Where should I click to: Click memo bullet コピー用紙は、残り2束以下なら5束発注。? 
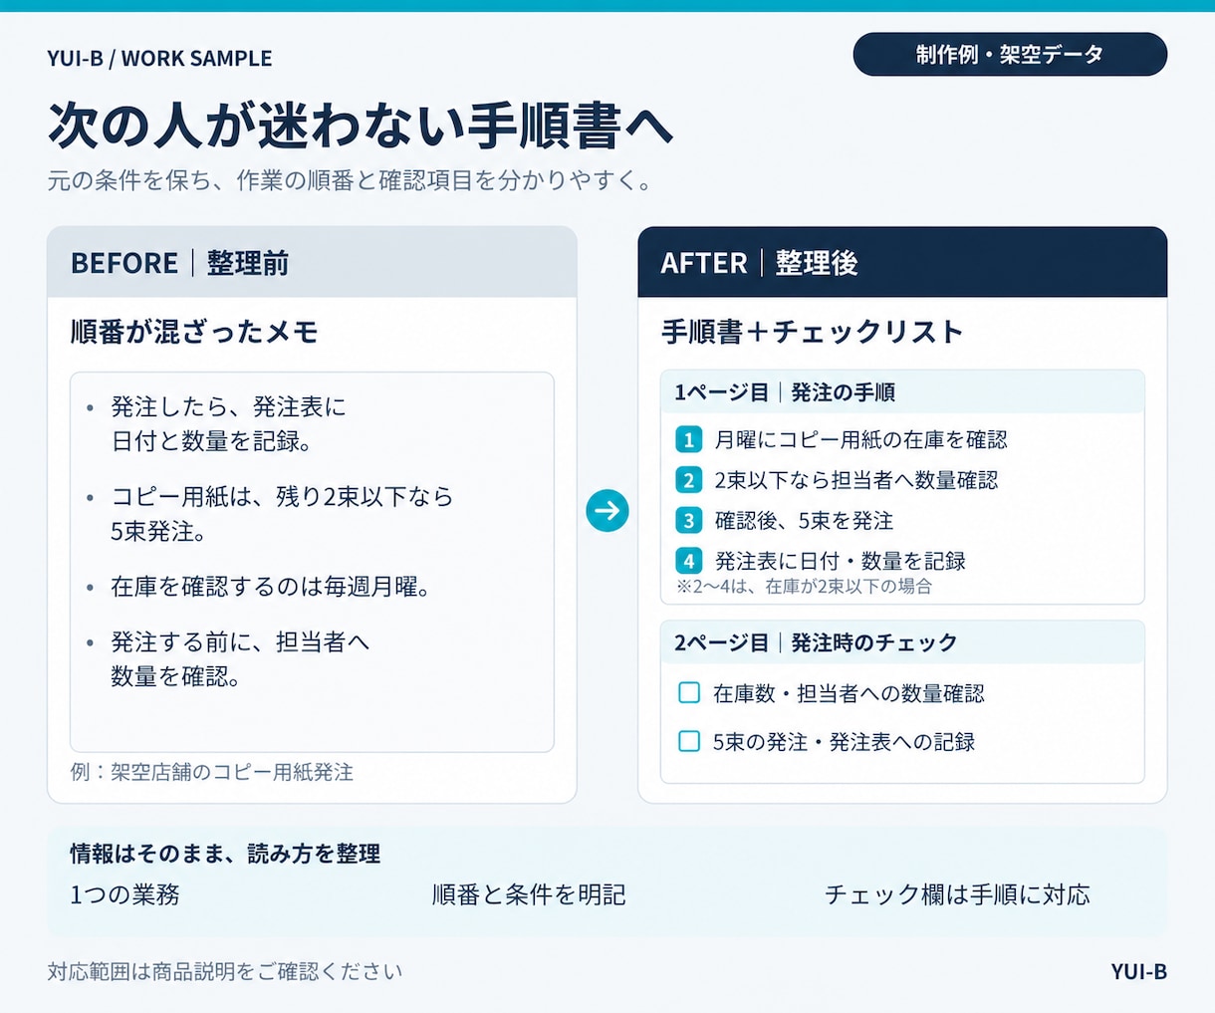tap(269, 514)
